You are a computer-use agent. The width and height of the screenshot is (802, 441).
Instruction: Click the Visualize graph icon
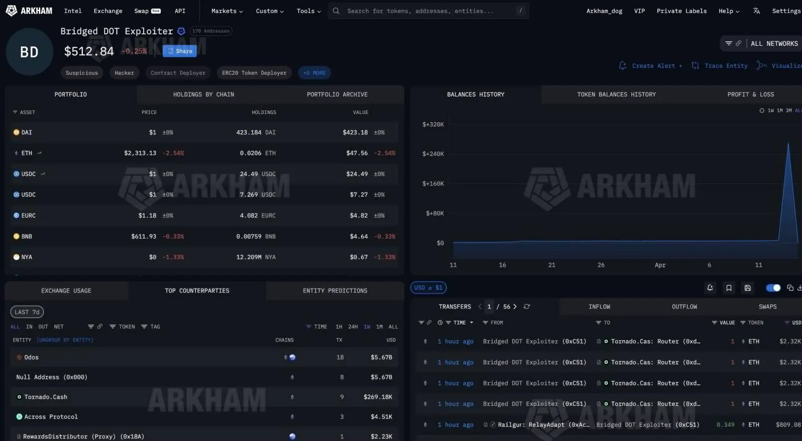pyautogui.click(x=761, y=66)
